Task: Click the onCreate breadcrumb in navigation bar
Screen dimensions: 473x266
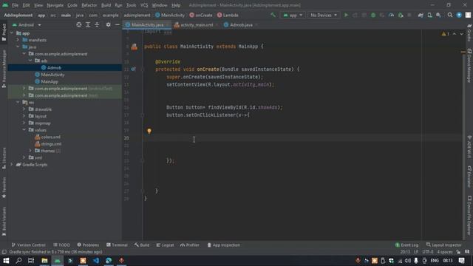Action: (x=201, y=15)
